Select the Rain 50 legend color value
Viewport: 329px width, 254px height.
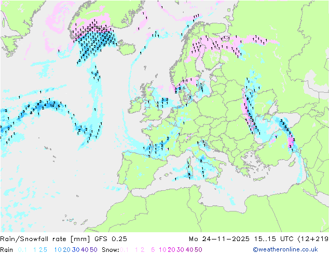93,250
